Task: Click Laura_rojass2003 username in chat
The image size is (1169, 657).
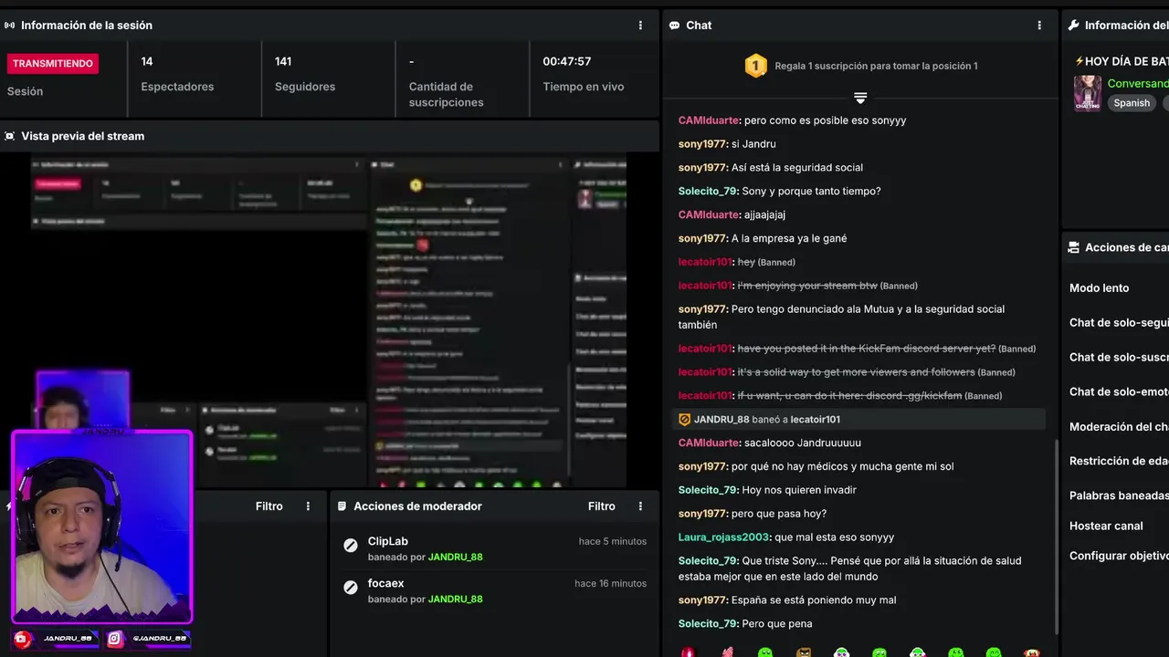Action: click(724, 537)
